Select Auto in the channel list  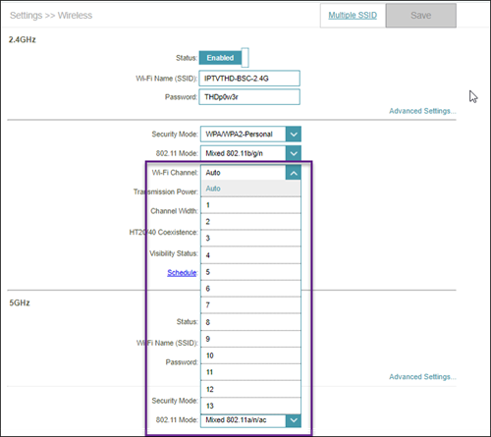point(250,189)
